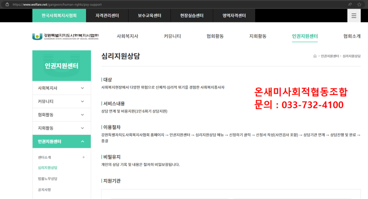Click the 이용절차 section heading
The width and height of the screenshot is (368, 199).
pyautogui.click(x=112, y=127)
